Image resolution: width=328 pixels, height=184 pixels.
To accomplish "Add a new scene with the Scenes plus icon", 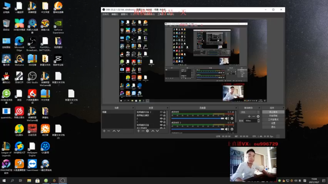I will (x=104, y=131).
